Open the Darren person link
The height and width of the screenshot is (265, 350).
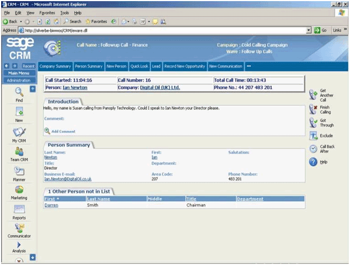pos(51,205)
